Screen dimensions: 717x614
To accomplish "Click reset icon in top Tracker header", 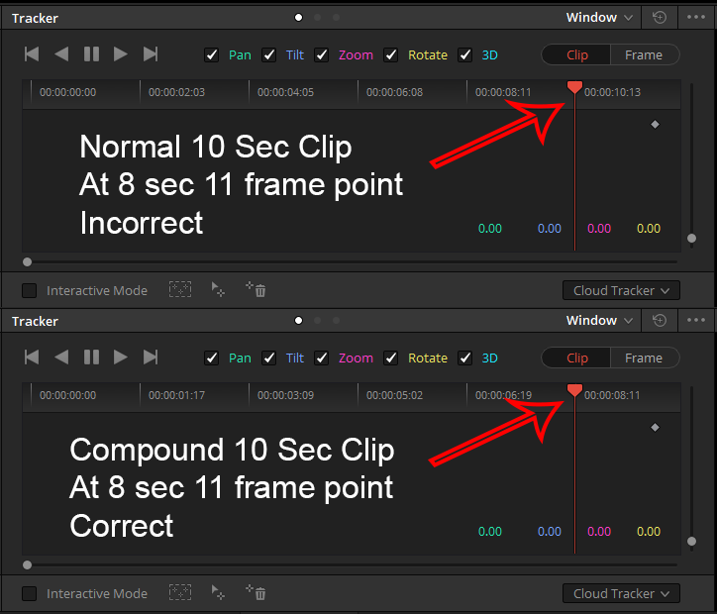I will pos(659,18).
